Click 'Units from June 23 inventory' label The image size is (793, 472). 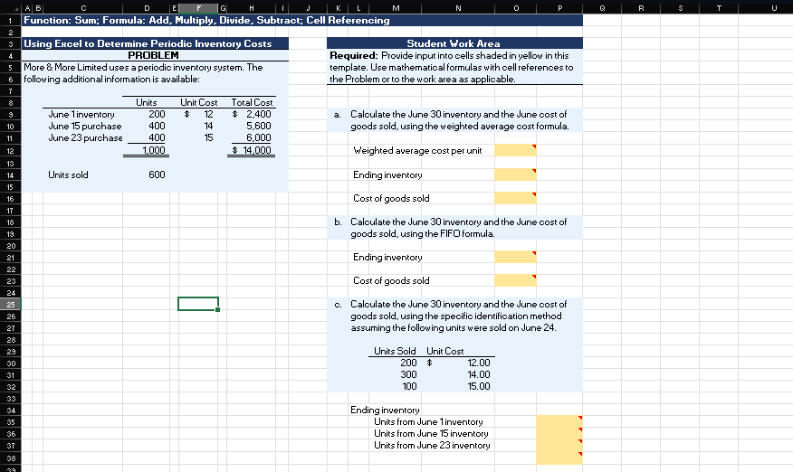pos(432,445)
